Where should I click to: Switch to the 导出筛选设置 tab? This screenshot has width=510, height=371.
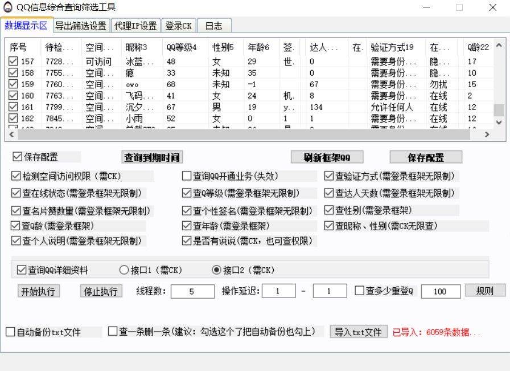coord(80,26)
